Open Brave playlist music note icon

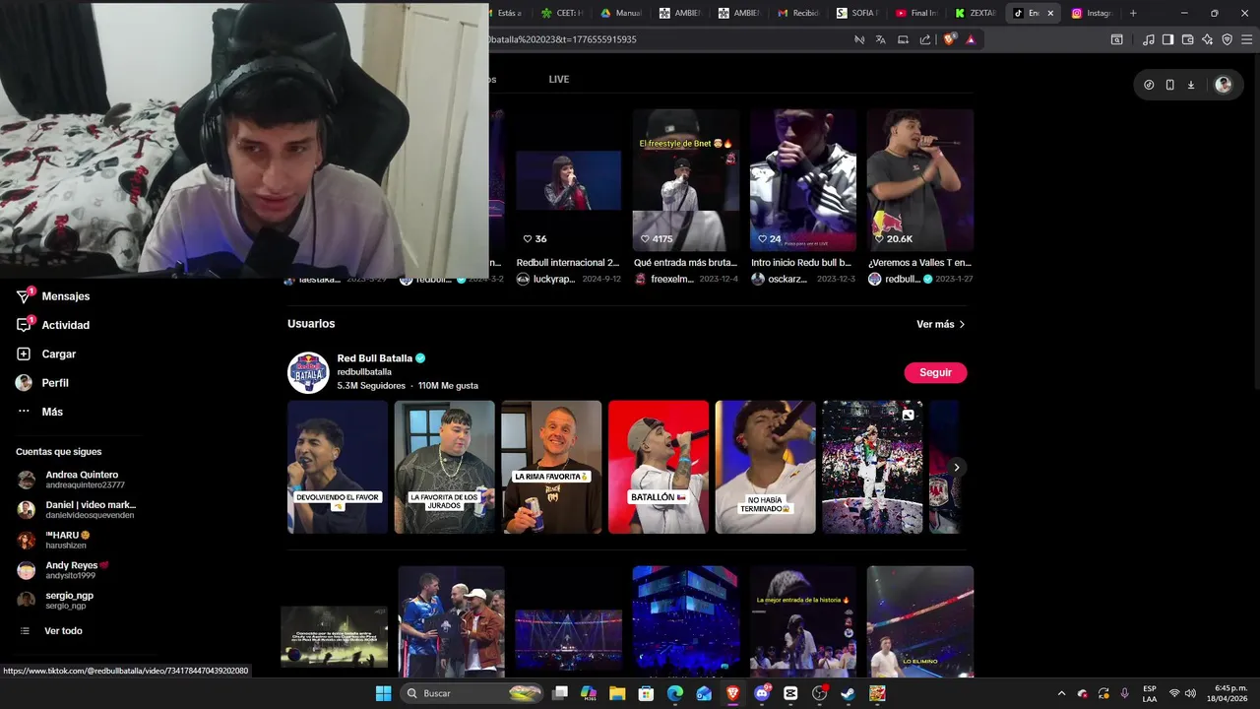click(1149, 39)
